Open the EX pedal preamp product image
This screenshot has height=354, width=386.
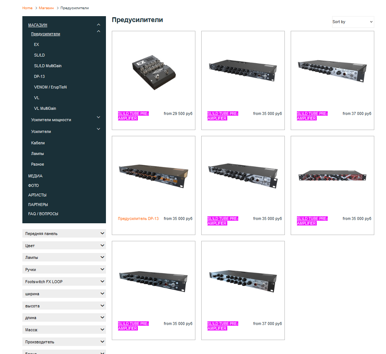(x=154, y=72)
